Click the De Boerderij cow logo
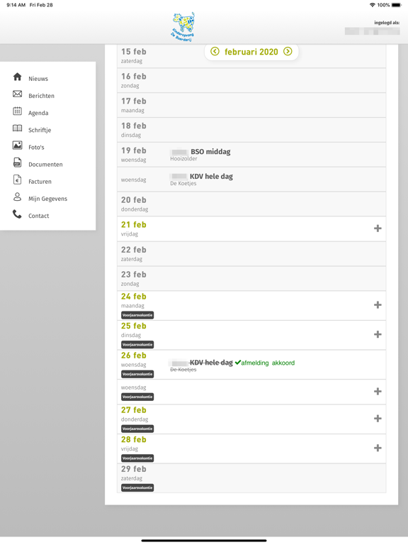The width and height of the screenshot is (408, 545). [x=183, y=27]
